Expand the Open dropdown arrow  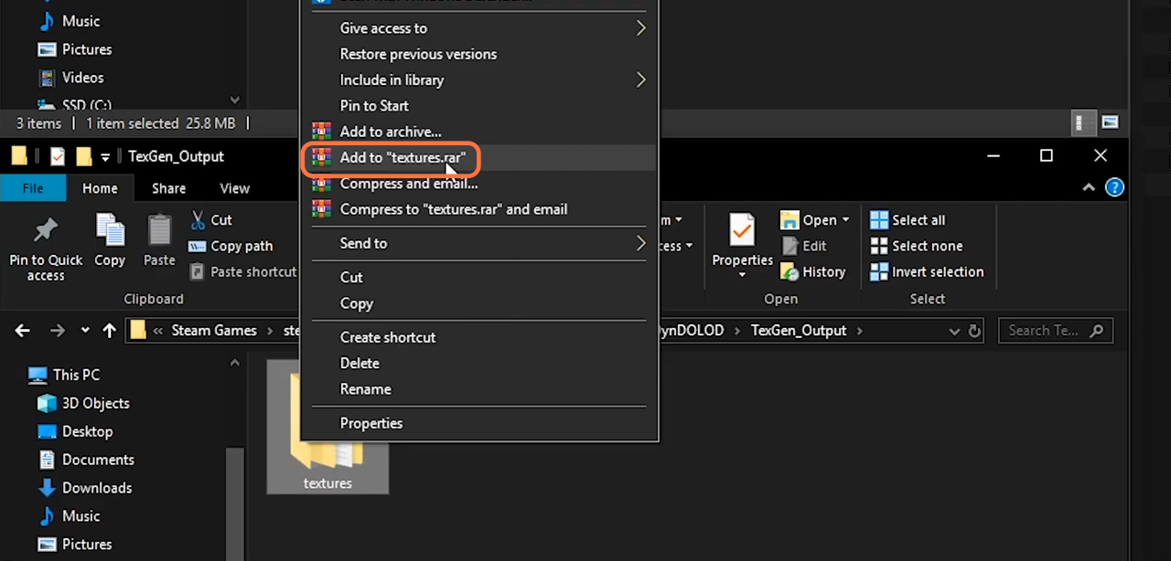[x=845, y=220]
